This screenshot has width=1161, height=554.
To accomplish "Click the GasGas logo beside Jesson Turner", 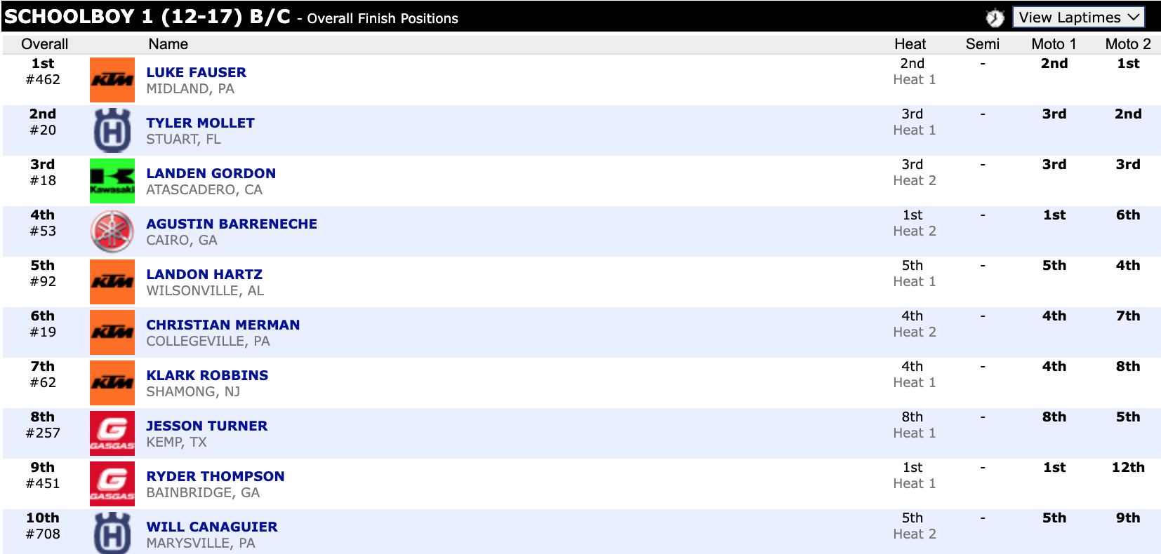I will coord(112,433).
